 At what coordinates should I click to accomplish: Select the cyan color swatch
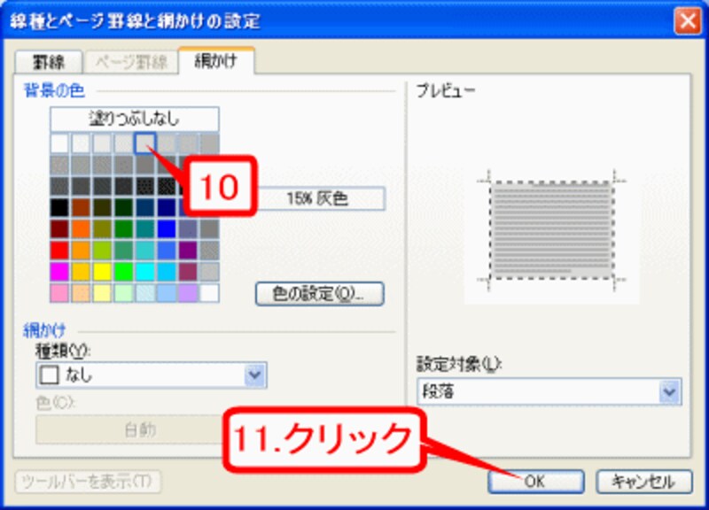144,272
